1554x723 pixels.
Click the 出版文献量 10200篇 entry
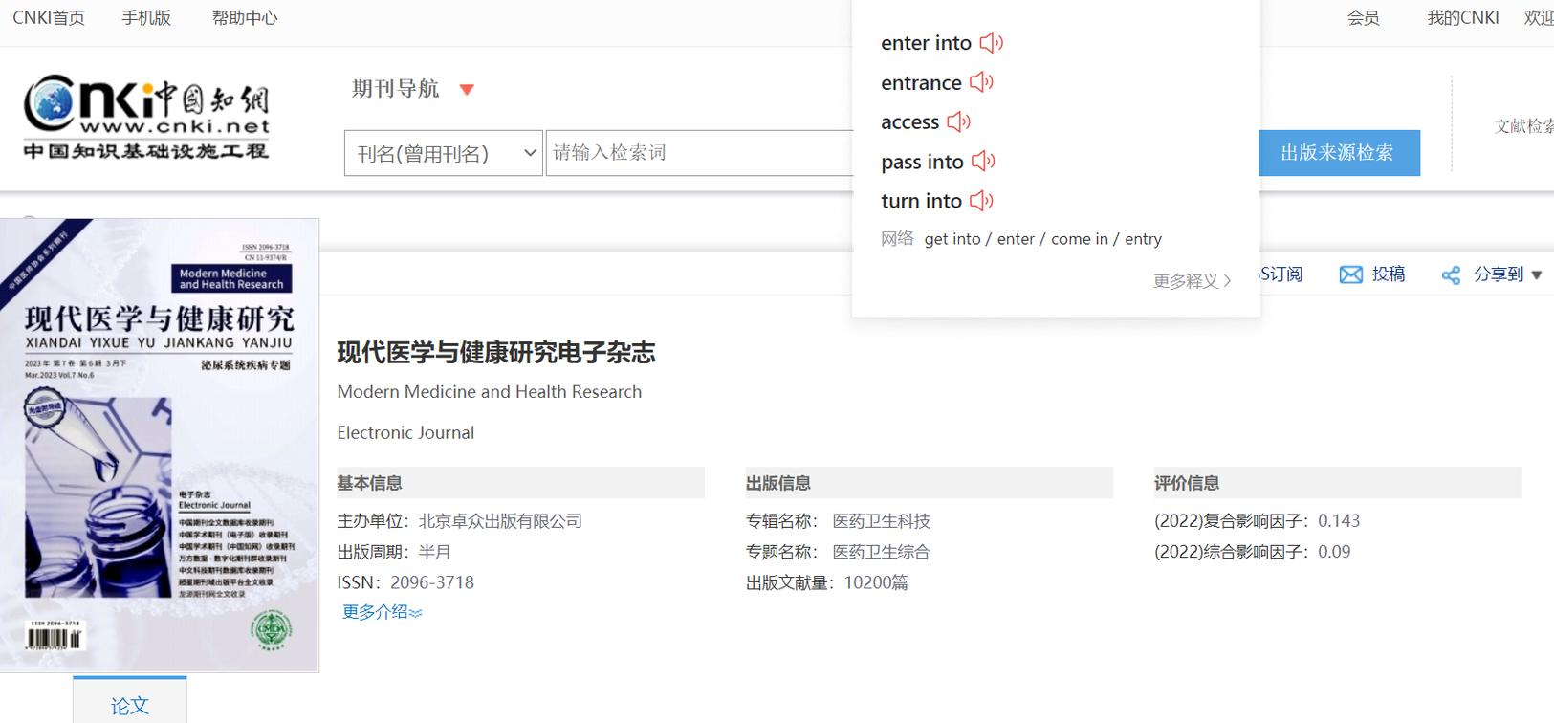[827, 582]
